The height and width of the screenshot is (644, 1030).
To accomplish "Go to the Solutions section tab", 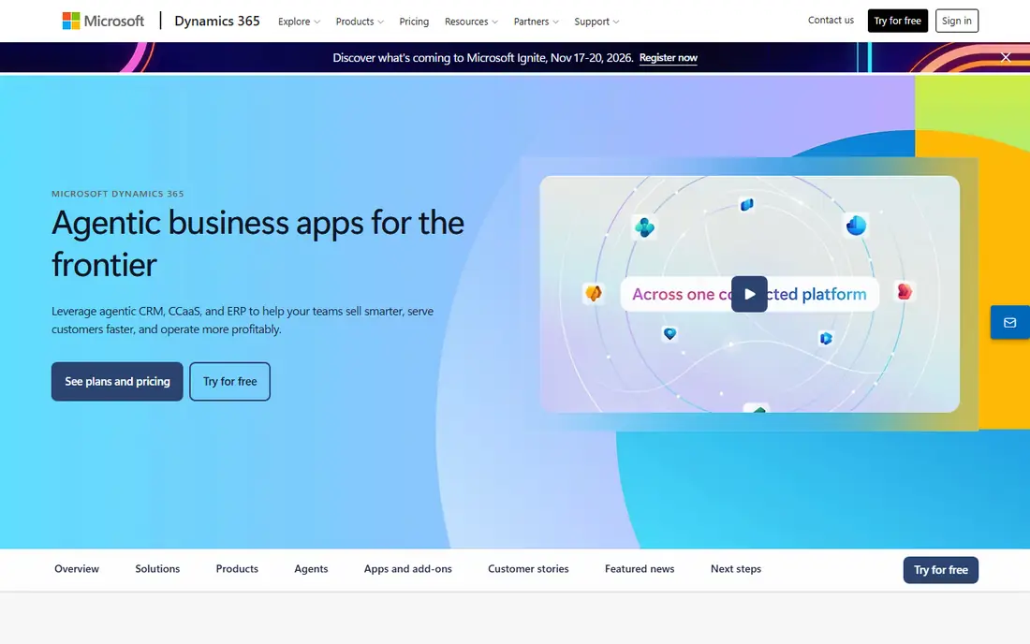I will (157, 569).
